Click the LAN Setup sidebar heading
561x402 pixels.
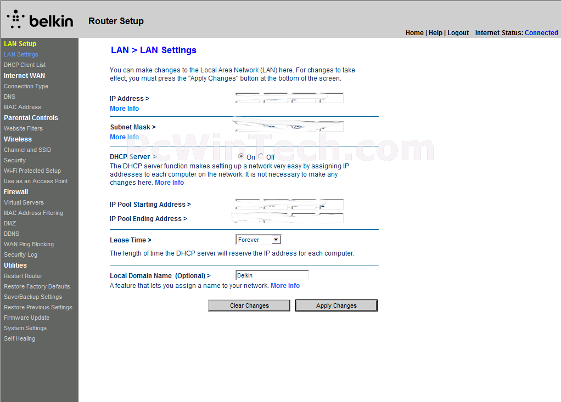pos(20,43)
